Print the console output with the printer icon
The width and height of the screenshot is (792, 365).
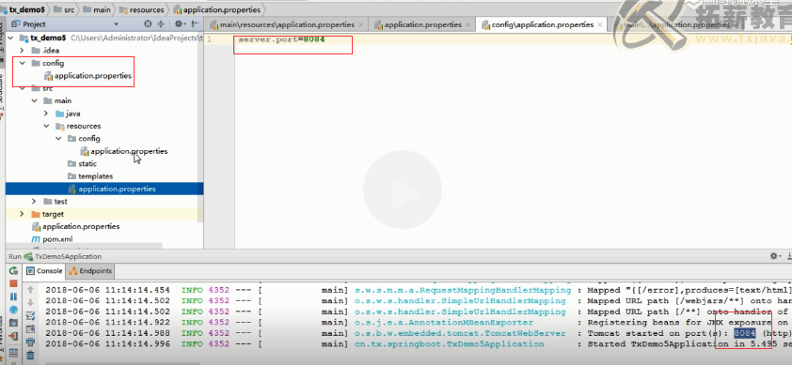click(x=30, y=342)
